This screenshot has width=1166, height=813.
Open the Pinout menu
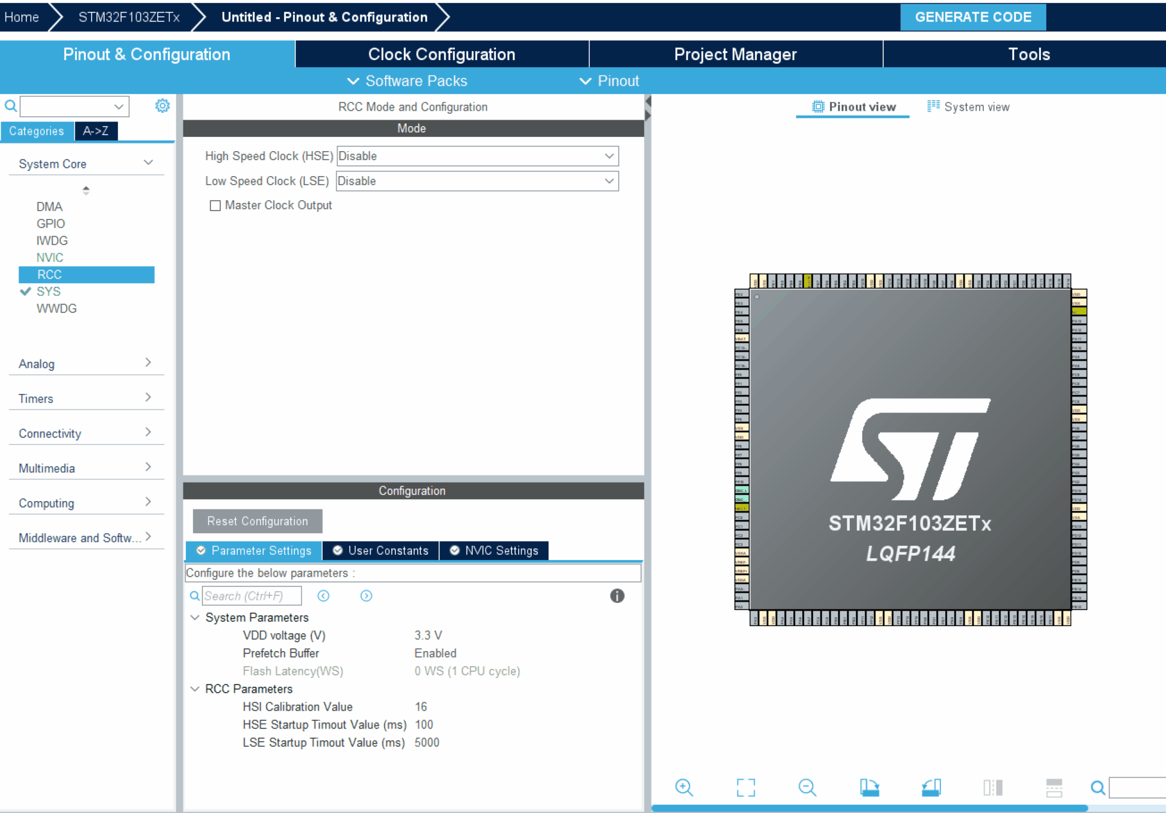tap(609, 81)
